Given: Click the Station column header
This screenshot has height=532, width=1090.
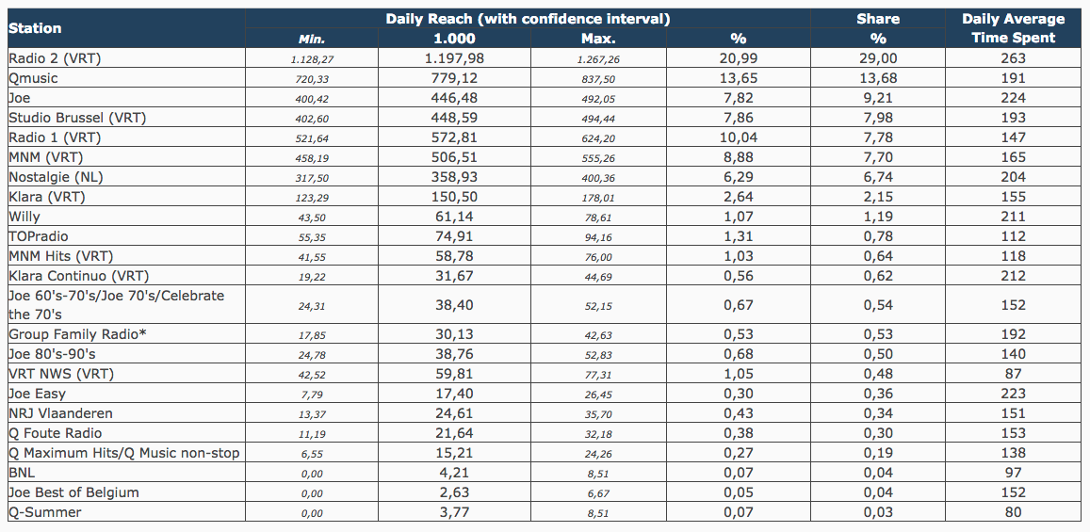Looking at the screenshot, I should (x=36, y=28).
